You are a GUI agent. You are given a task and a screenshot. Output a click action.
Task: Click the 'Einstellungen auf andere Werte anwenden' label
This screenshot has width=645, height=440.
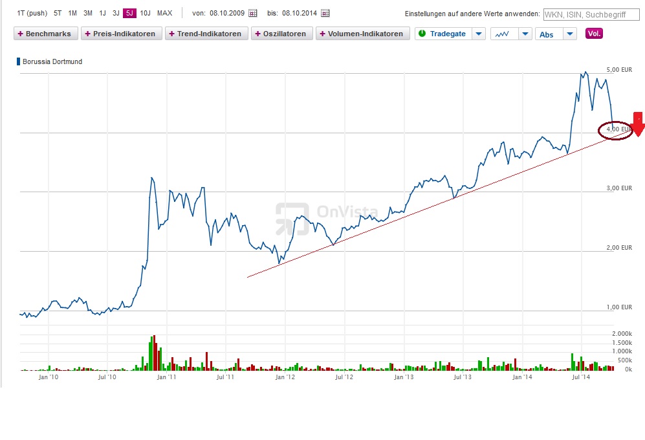(472, 14)
